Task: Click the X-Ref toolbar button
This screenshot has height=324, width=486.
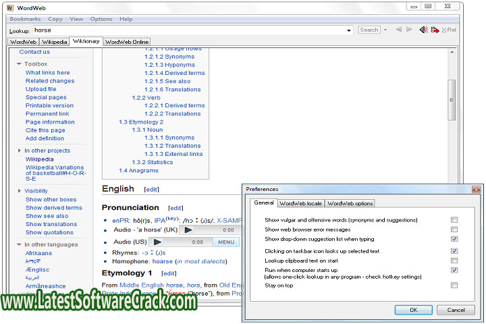Action: coord(449,30)
